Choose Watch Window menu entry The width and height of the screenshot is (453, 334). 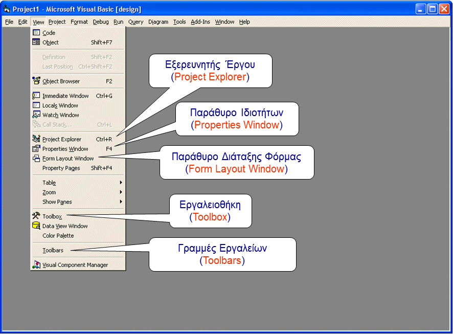click(78, 115)
